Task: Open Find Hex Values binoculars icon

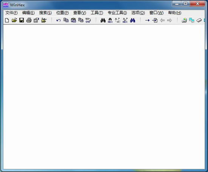Action: pos(110,20)
